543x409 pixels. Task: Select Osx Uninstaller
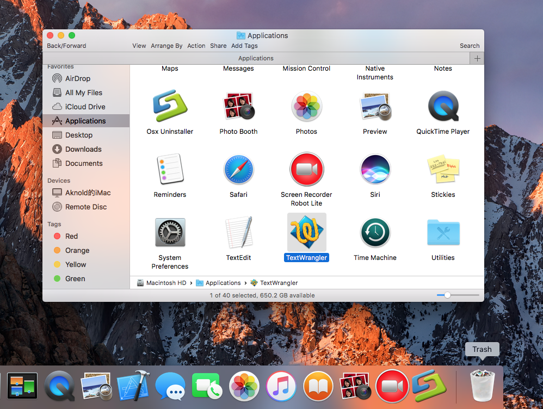coord(170,106)
